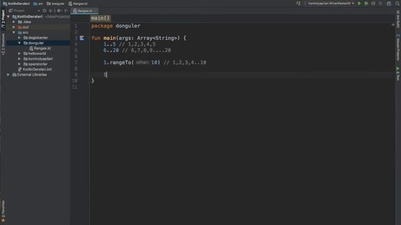The height and width of the screenshot is (225, 401).
Task: Click the 'other:' parameter hint
Action: coord(142,62)
